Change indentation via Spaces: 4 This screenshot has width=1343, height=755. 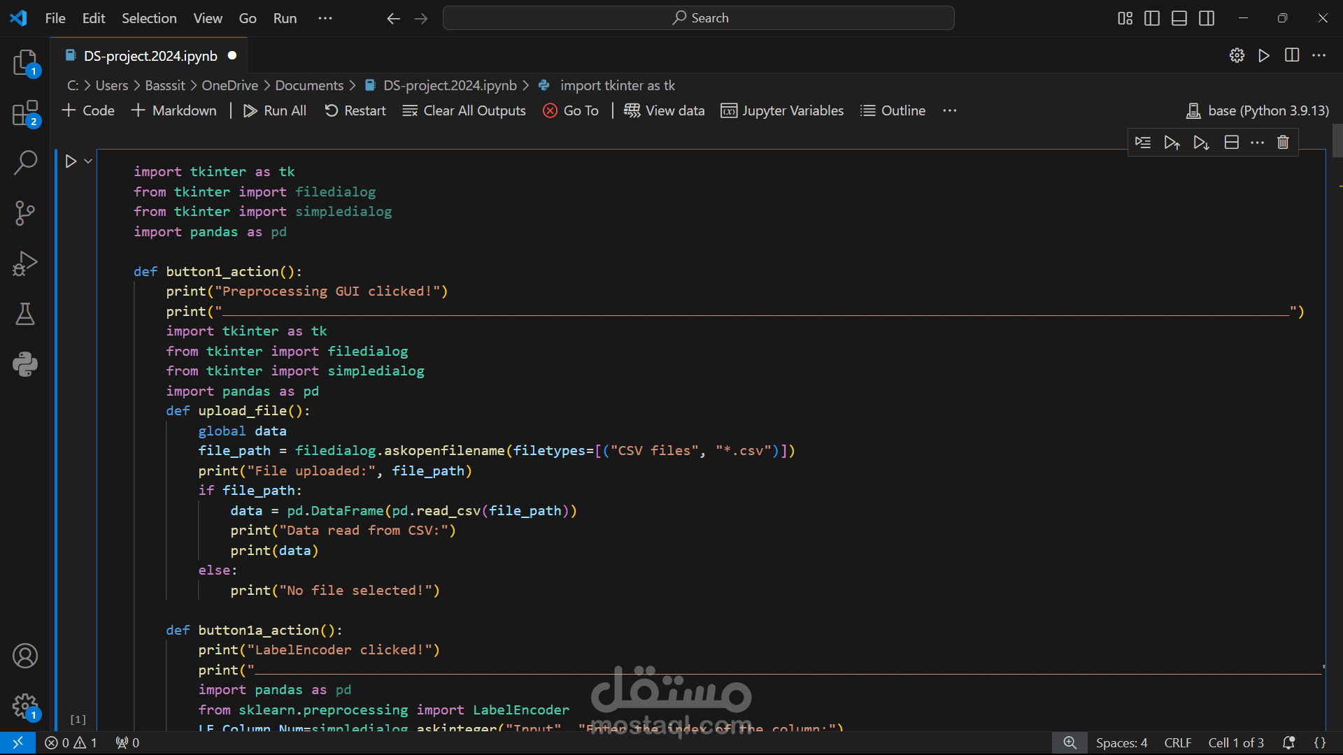[x=1122, y=742]
